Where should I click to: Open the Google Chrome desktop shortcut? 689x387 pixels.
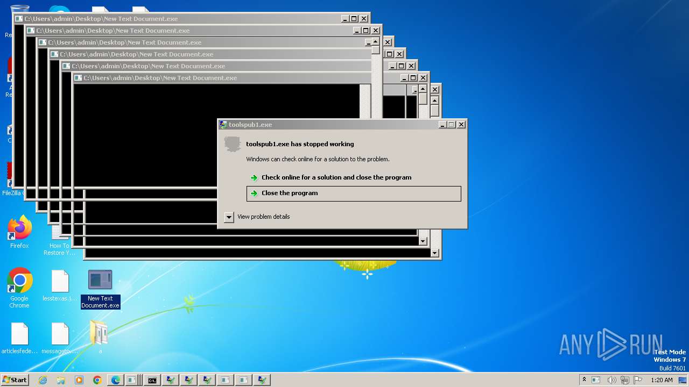(19, 288)
